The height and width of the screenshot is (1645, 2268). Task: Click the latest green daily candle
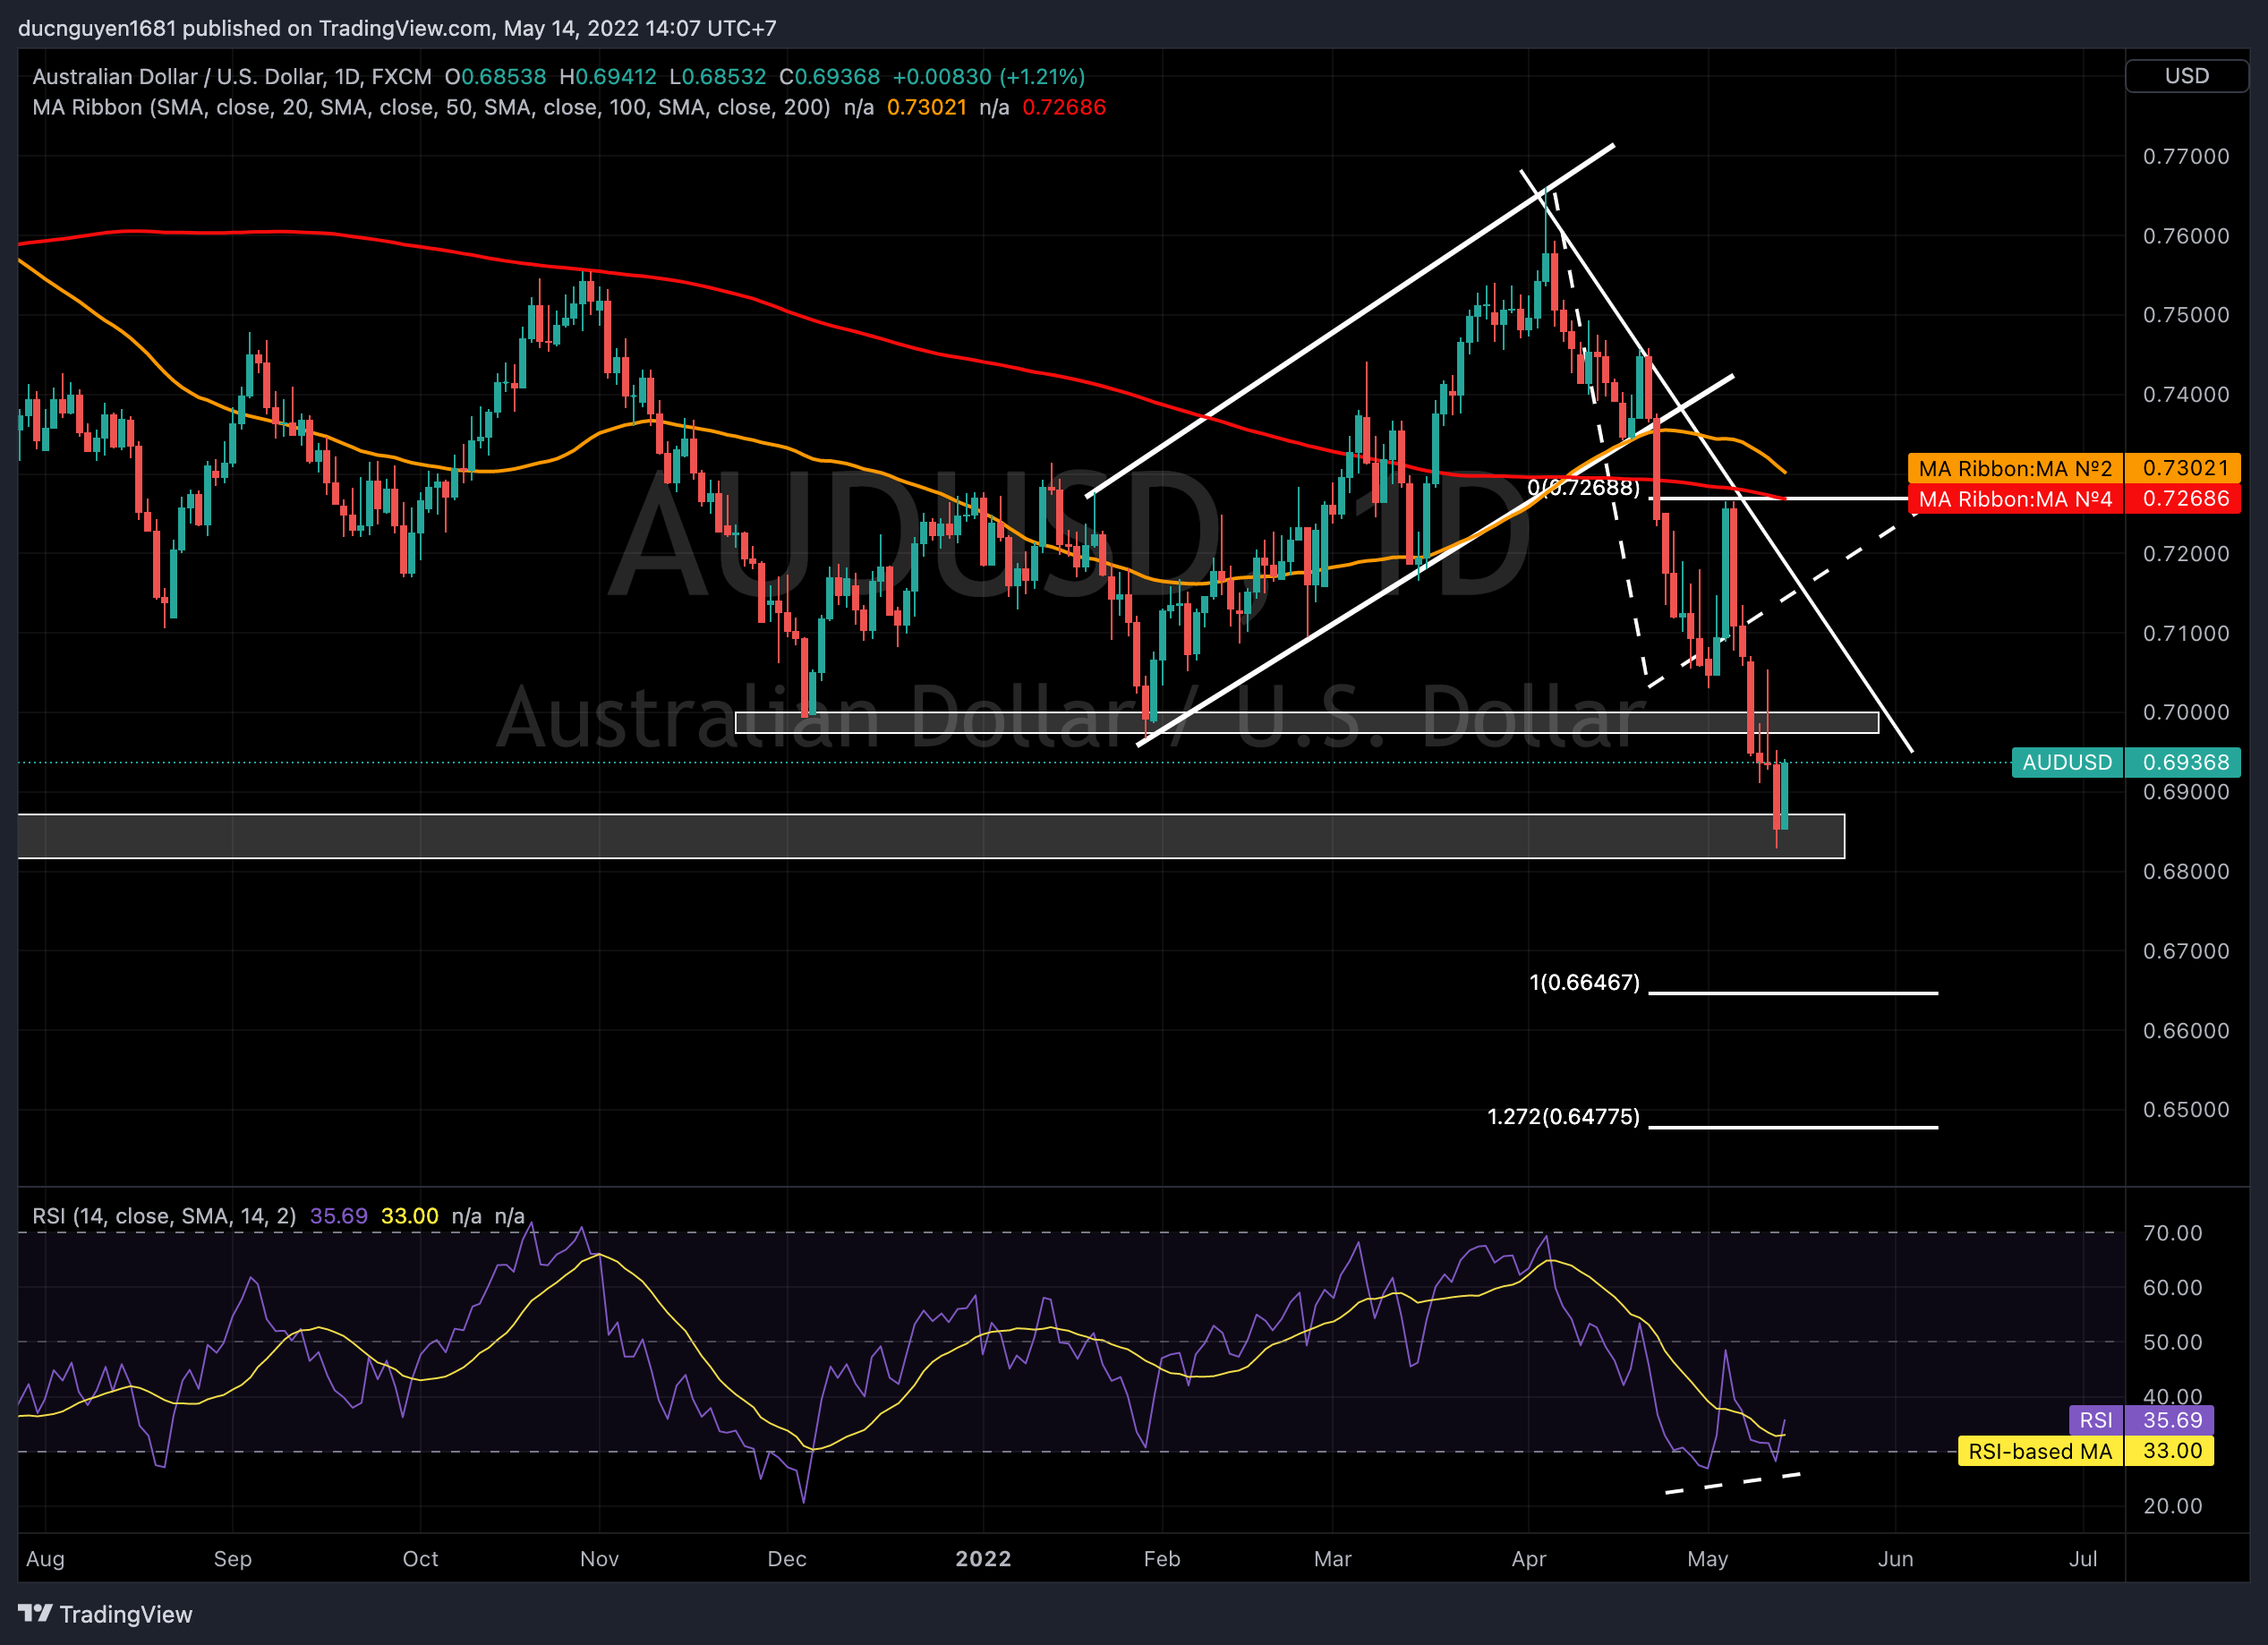coord(1785,795)
